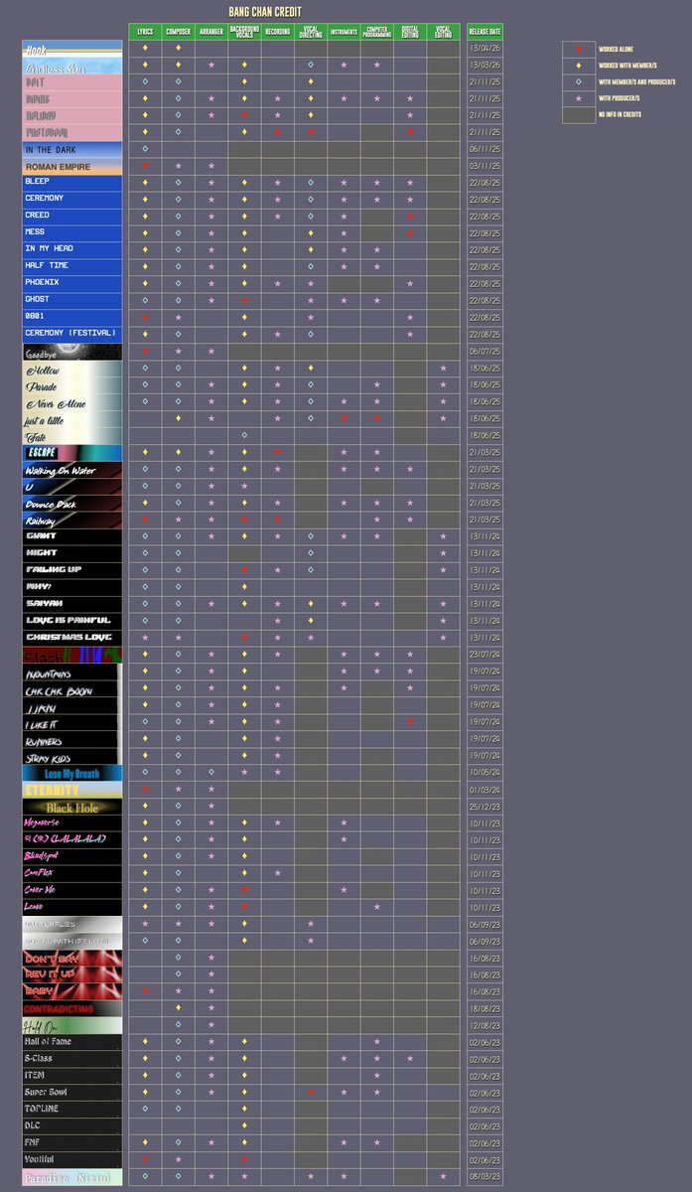Open the Megaverse song label
692x1192 pixels.
tap(72, 822)
